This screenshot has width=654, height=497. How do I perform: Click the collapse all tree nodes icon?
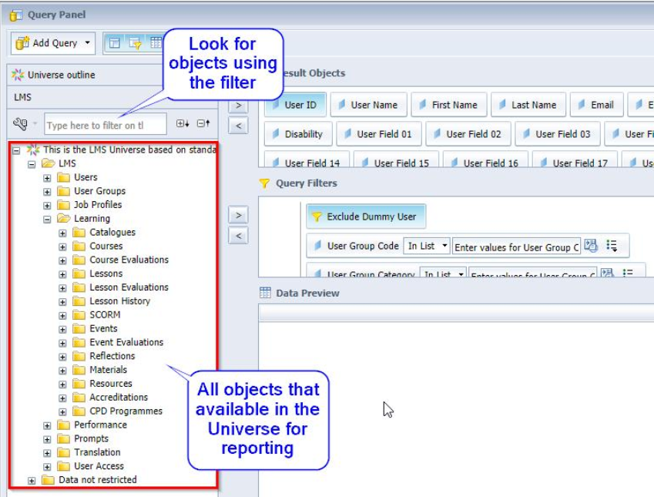click(203, 124)
